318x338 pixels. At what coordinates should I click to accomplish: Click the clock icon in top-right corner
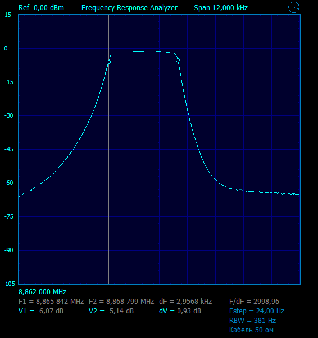tap(294, 7)
